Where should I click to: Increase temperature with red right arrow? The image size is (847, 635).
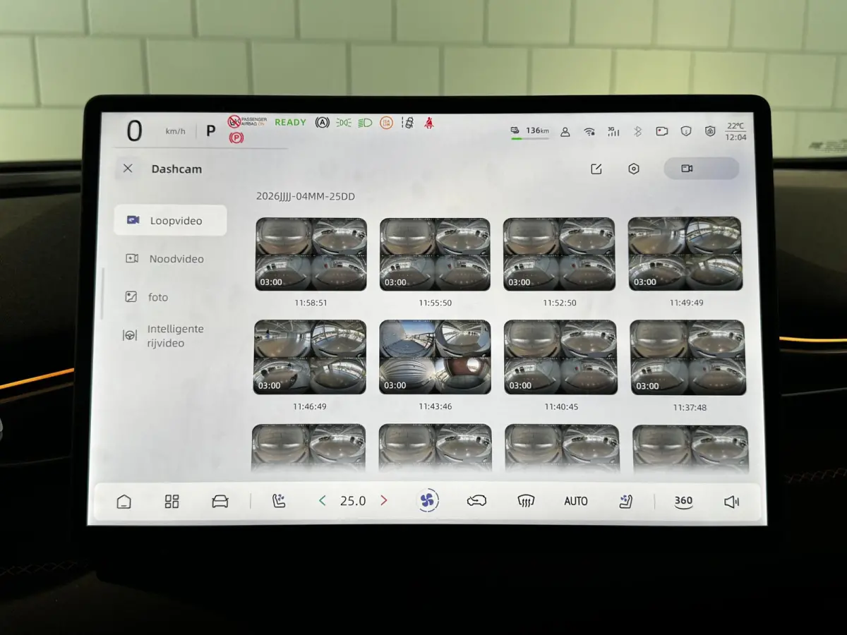tap(384, 501)
